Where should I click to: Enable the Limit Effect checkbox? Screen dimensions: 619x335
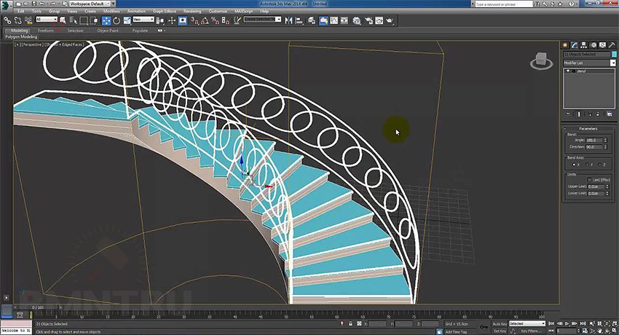pyautogui.click(x=589, y=179)
